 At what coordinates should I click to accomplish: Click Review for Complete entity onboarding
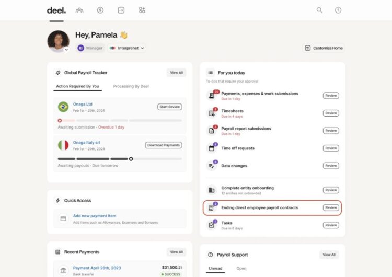click(331, 190)
